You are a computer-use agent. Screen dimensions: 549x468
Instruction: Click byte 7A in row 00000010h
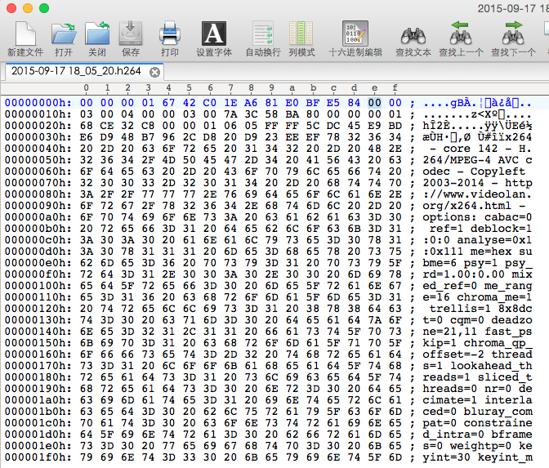click(230, 114)
